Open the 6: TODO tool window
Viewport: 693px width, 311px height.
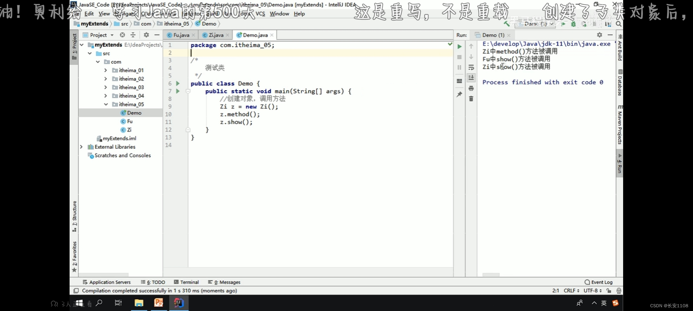[x=153, y=282]
